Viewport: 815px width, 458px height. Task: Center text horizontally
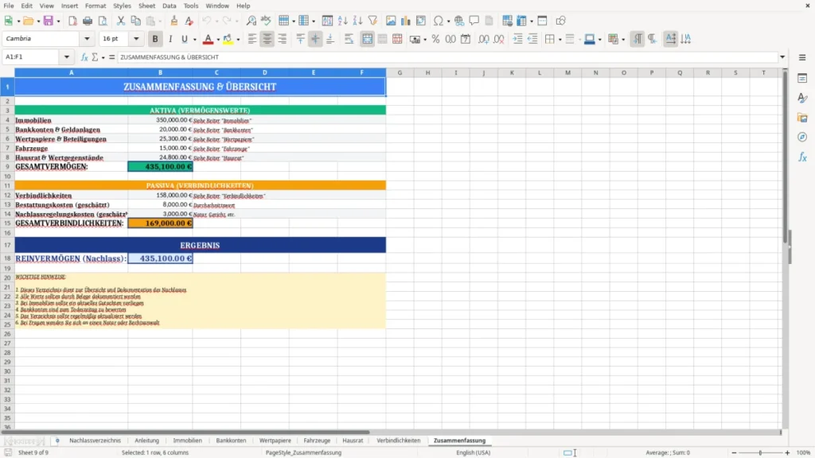tap(267, 39)
